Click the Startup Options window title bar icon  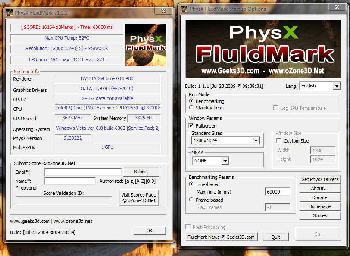tap(184, 9)
